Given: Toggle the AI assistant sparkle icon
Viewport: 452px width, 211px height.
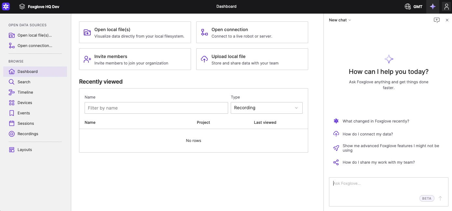Looking at the screenshot, I should pos(432,6).
